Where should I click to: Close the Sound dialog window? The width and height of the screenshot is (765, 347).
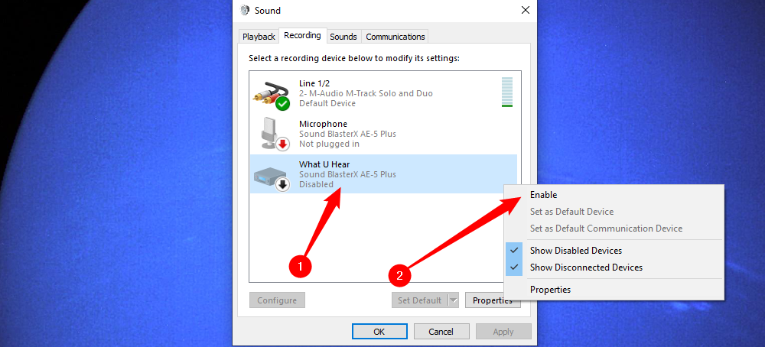(525, 11)
